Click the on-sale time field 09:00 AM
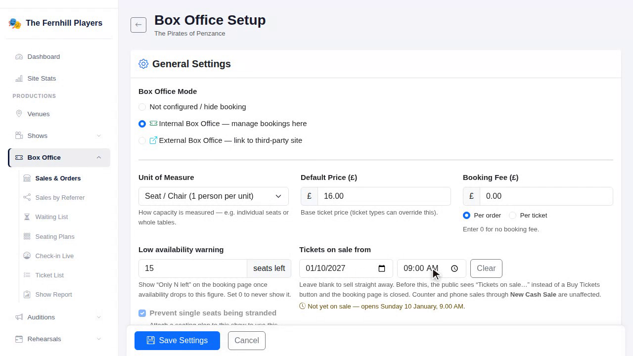Image resolution: width=633 pixels, height=356 pixels. coord(431,268)
